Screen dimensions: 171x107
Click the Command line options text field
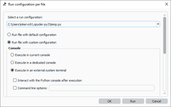102,88
